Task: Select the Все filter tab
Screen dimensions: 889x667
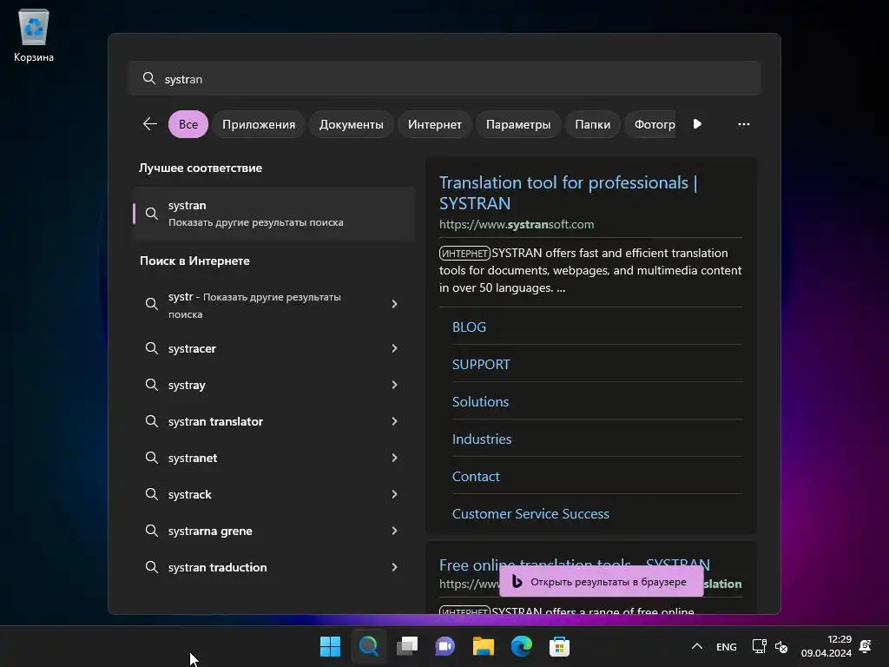Action: click(x=188, y=124)
